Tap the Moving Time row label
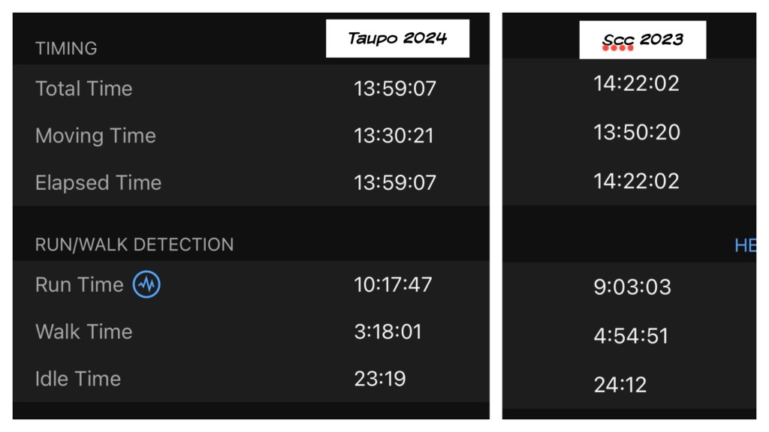The height and width of the screenshot is (432, 769). [x=95, y=136]
